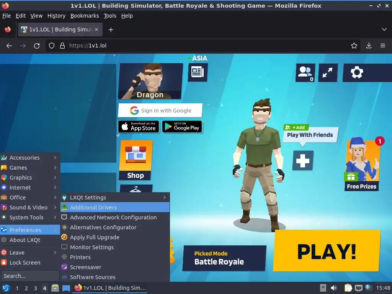Open Monitor Settings
The image size is (392, 294).
click(115, 247)
